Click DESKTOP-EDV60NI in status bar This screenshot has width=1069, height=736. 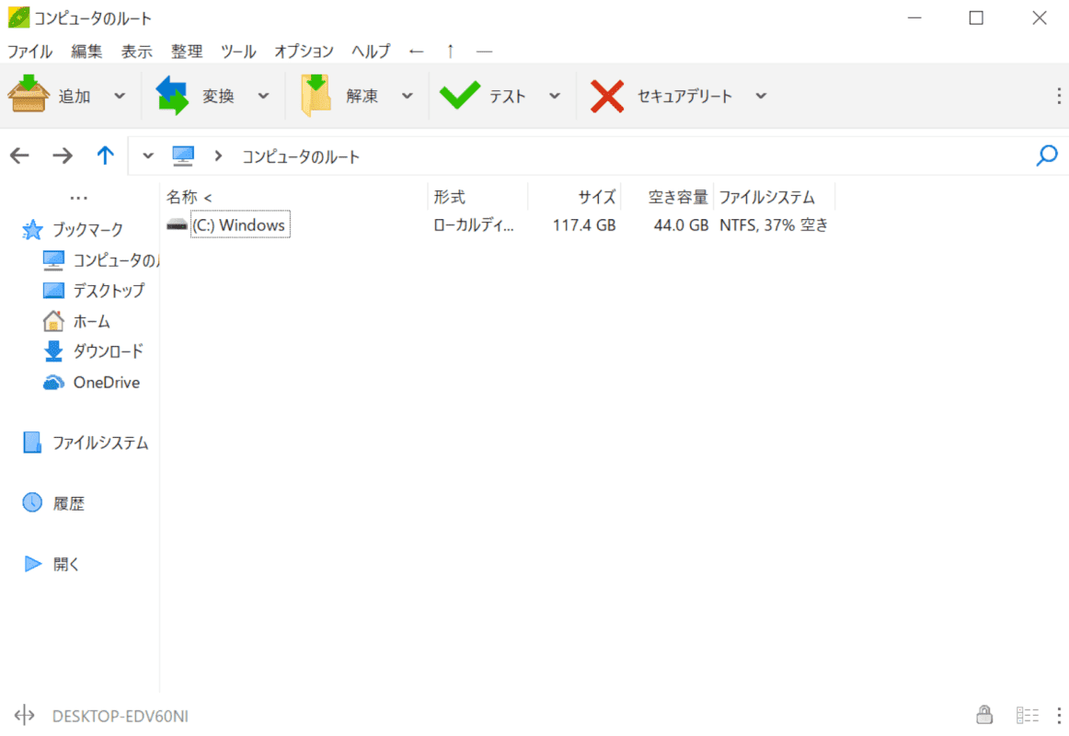click(x=120, y=717)
